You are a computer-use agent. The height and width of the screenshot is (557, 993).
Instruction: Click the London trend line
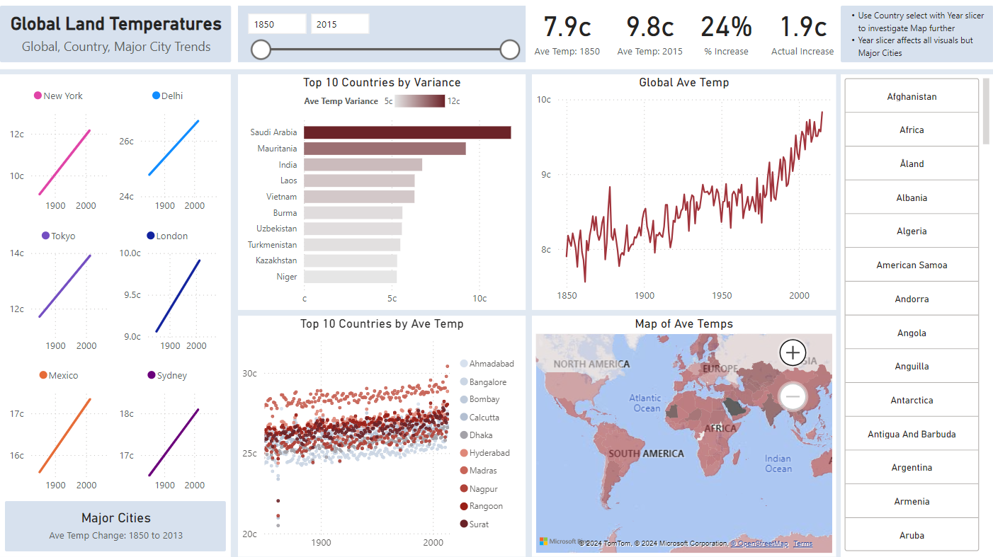pyautogui.click(x=178, y=295)
